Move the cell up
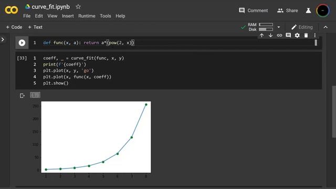 click(261, 35)
